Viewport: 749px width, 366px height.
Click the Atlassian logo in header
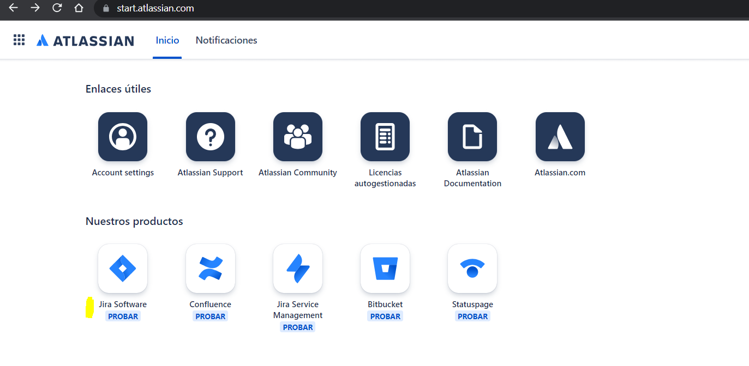(85, 40)
